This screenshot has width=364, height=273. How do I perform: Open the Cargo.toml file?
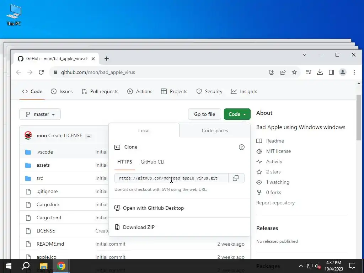49,218
